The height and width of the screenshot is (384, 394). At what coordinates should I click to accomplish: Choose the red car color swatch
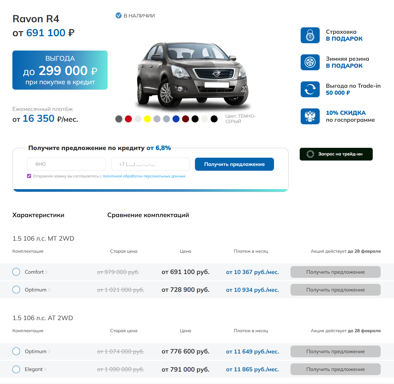tap(128, 119)
